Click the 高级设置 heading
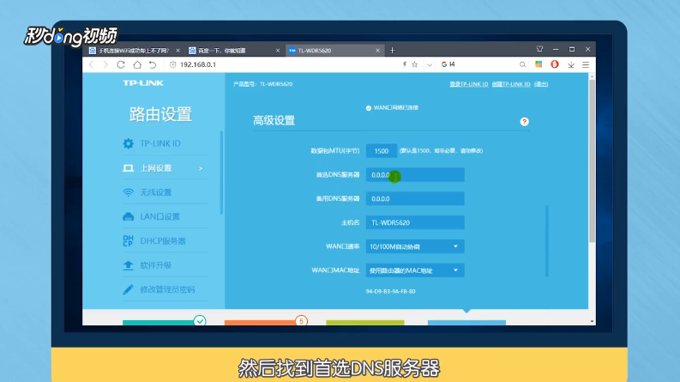 274,121
